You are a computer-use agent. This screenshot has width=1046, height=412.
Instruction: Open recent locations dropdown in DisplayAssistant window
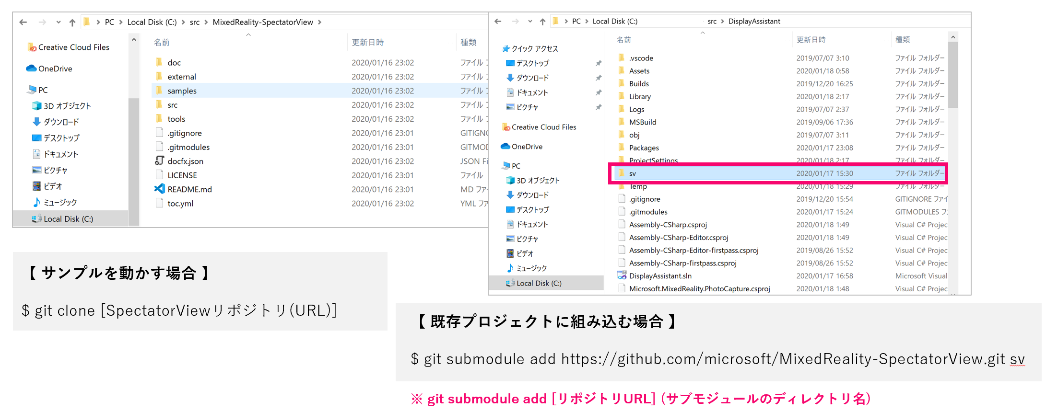(x=530, y=21)
